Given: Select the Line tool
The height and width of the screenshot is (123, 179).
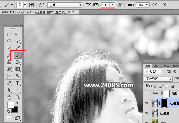Looking at the screenshot, I should (x=18, y=90).
